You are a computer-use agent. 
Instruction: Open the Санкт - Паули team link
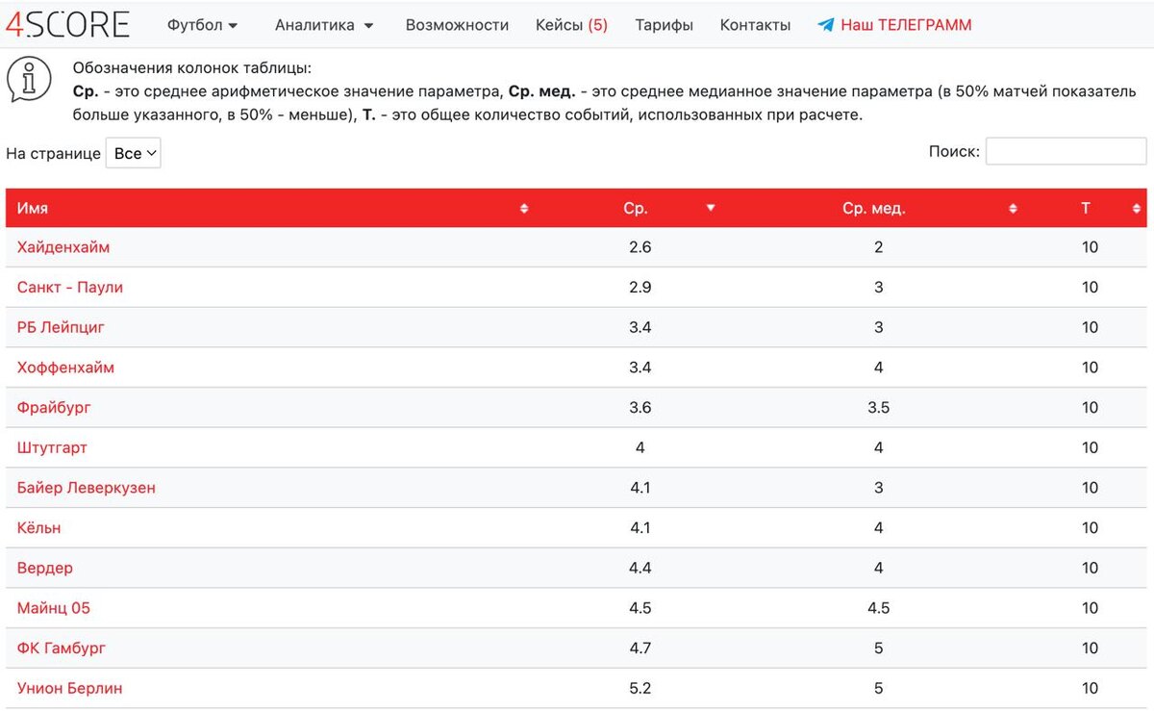pyautogui.click(x=70, y=288)
